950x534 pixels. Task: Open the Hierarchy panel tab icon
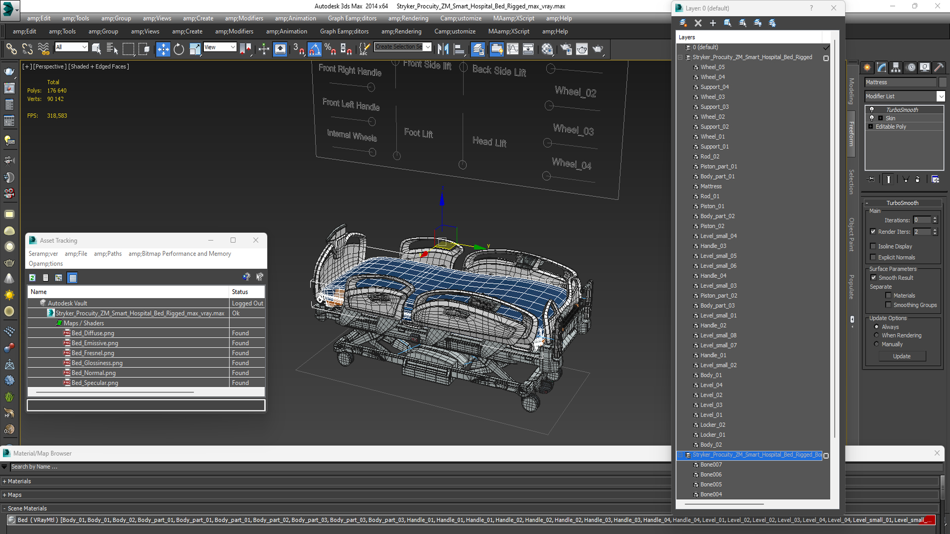(x=896, y=67)
